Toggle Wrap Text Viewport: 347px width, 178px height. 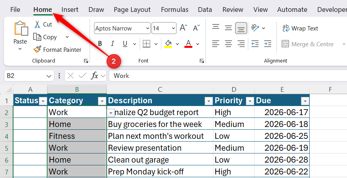(300, 28)
